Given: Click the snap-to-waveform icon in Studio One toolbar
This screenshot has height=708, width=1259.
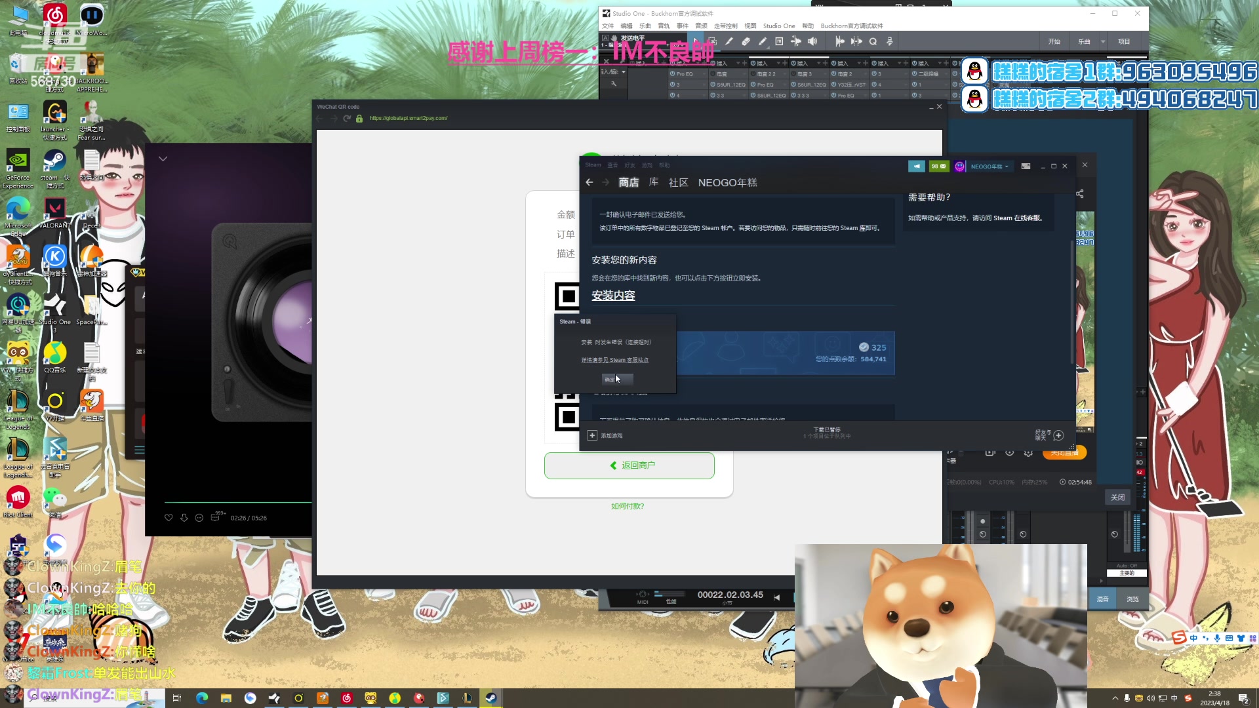Looking at the screenshot, I should click(x=839, y=41).
